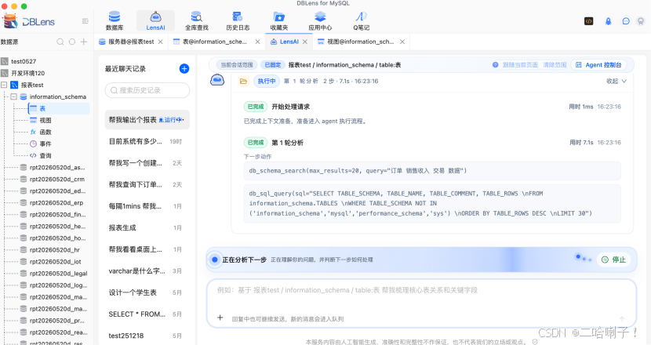Search data sources via magnifier icon
The image size is (651, 345).
coord(60,42)
